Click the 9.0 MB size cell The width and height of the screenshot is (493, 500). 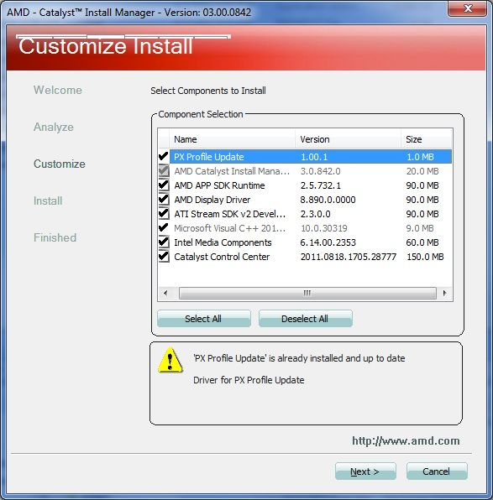tap(420, 228)
